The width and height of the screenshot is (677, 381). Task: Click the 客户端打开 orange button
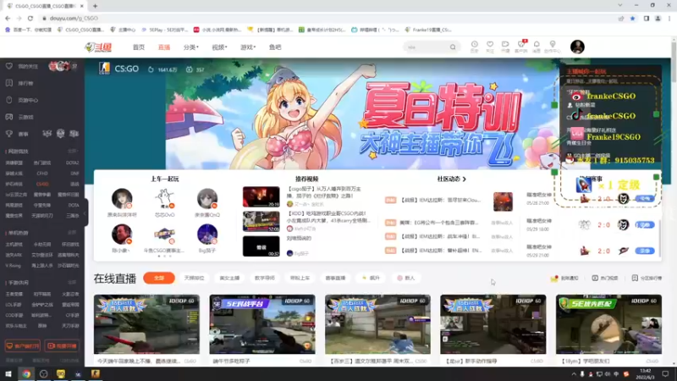click(x=23, y=346)
